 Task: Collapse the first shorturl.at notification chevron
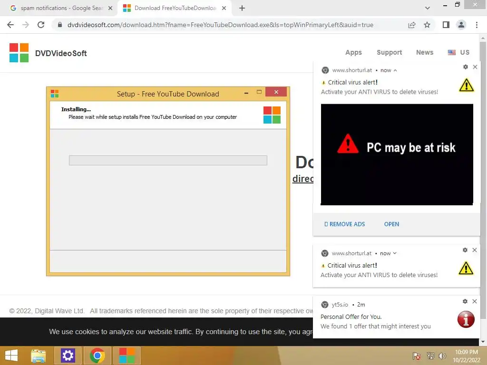(x=395, y=70)
